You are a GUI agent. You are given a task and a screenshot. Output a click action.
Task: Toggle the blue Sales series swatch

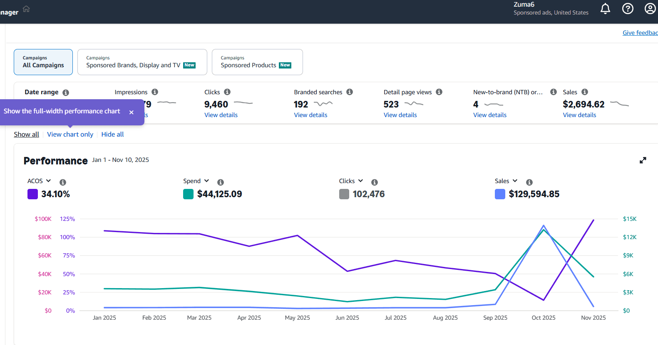[500, 194]
